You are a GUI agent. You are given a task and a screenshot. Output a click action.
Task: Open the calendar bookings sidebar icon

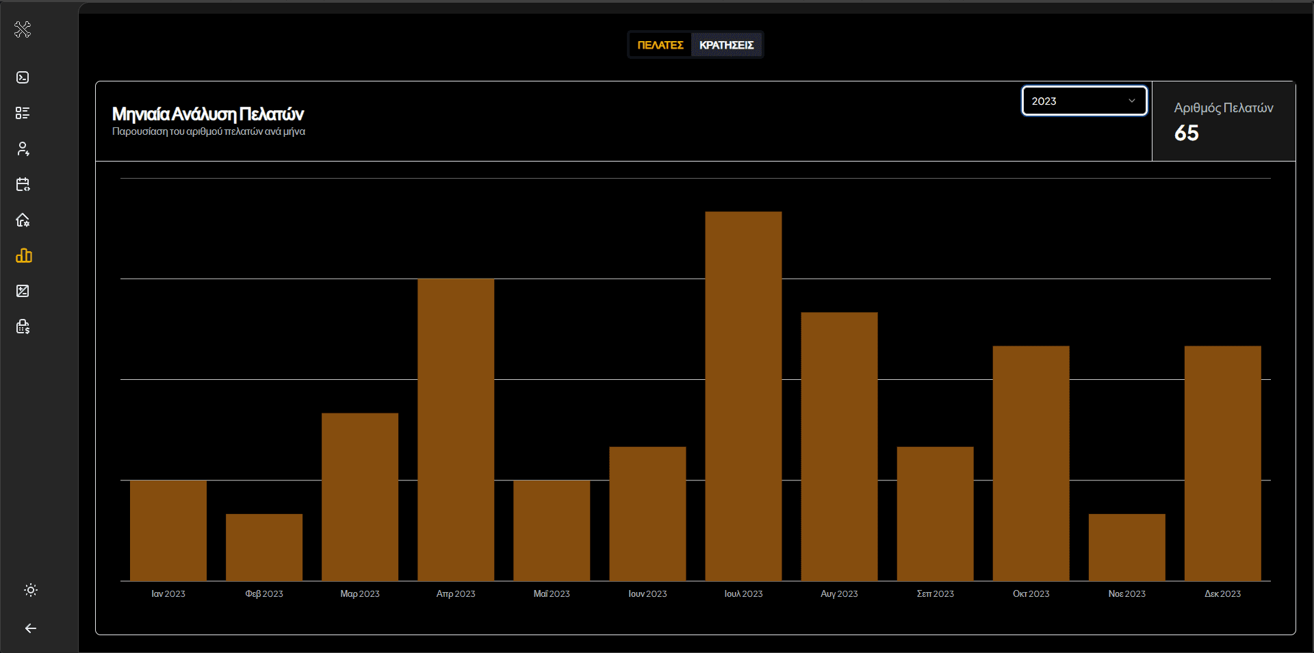pyautogui.click(x=23, y=184)
